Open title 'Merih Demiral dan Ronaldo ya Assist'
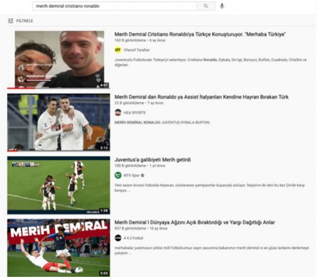 tap(201, 97)
